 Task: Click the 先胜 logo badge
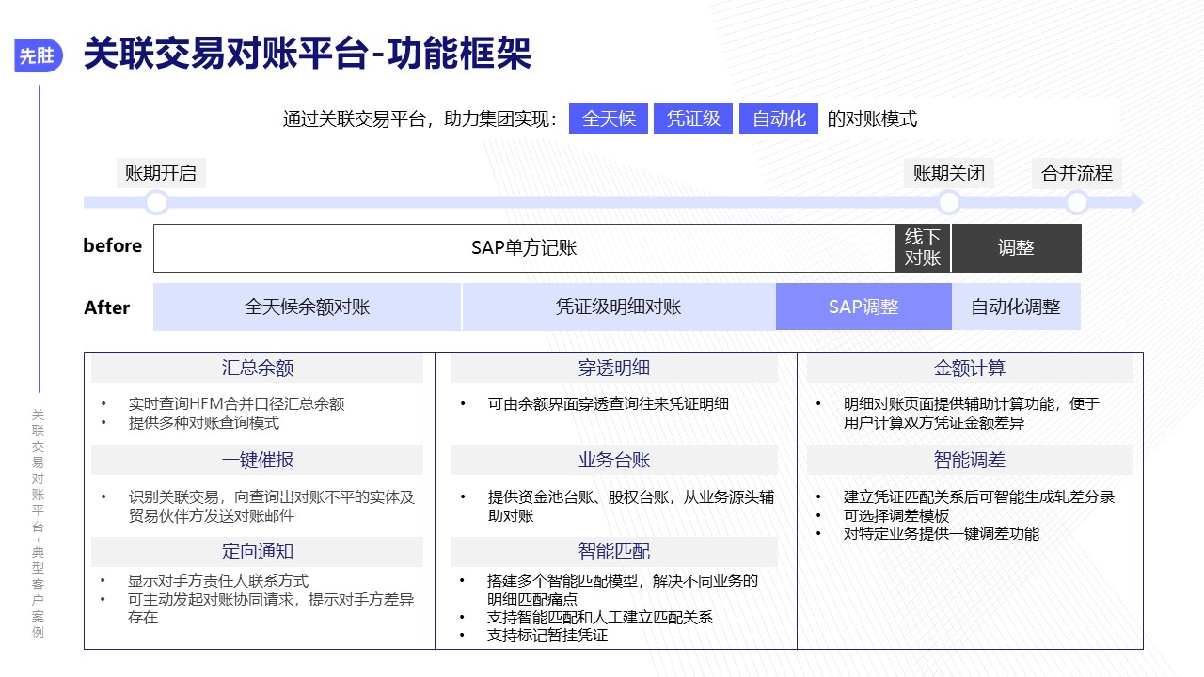(38, 55)
